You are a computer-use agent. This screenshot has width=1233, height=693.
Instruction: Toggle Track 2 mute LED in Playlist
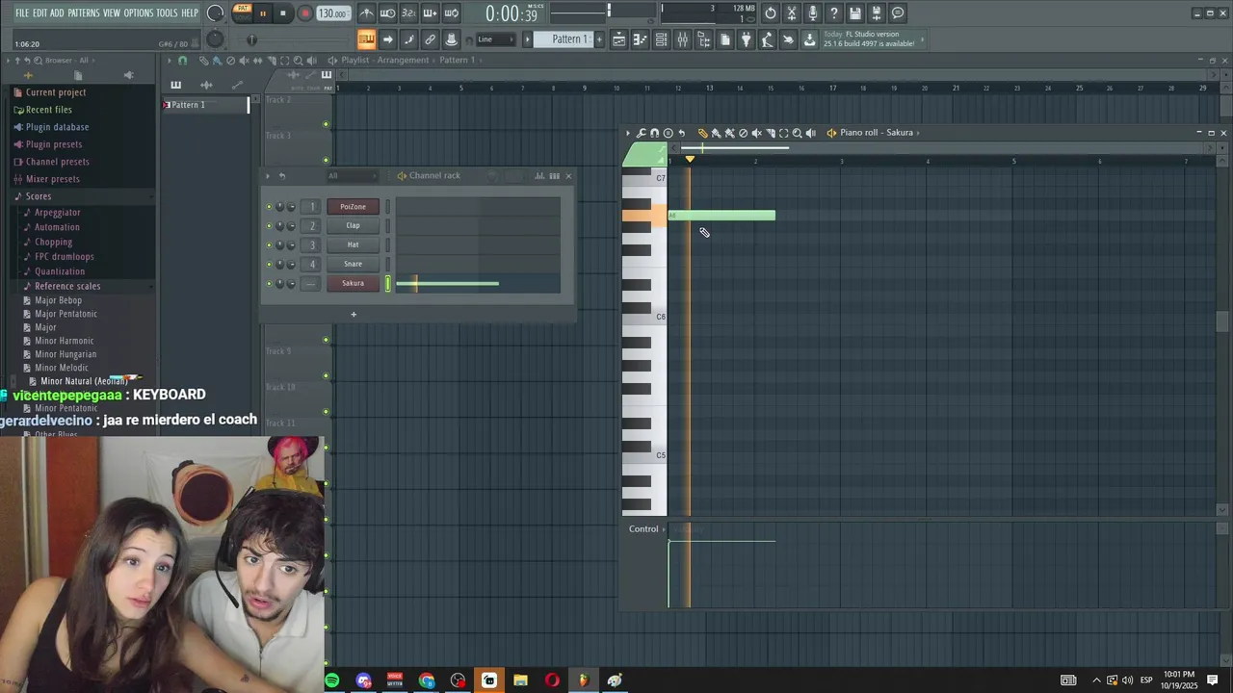click(x=326, y=124)
